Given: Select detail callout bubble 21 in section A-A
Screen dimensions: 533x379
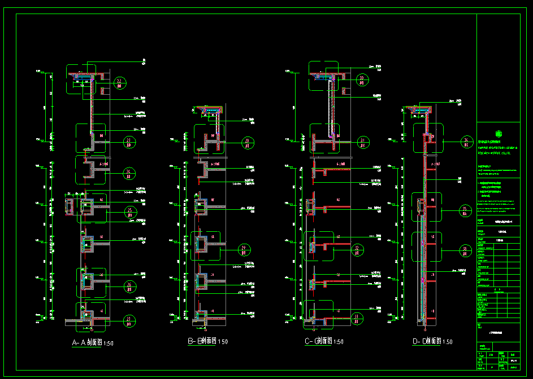Looking at the screenshot, I should pos(129,142).
